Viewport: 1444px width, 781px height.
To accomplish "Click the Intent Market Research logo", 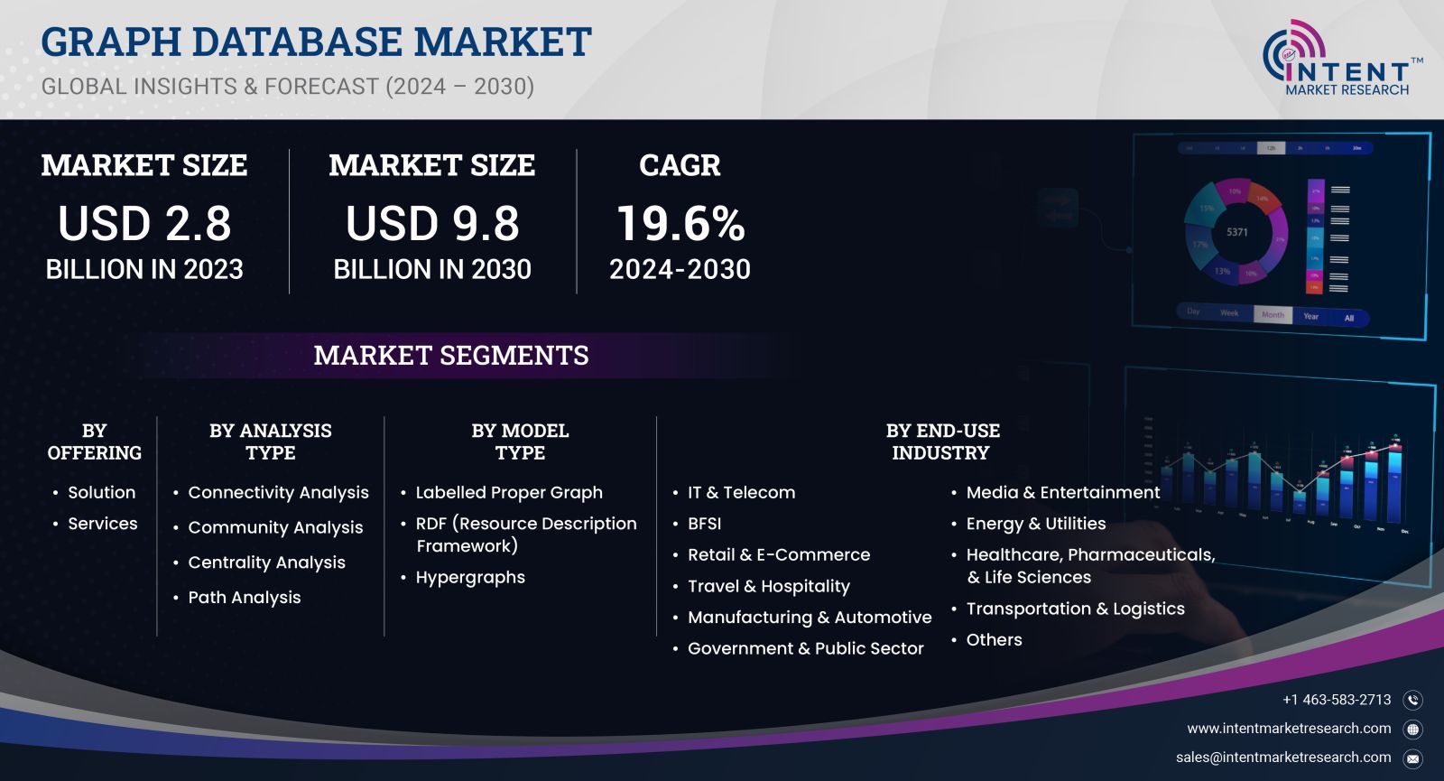I will 1342,58.
